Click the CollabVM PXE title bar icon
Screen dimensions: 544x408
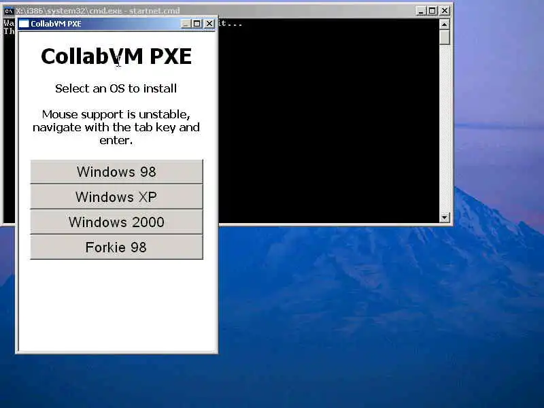pyautogui.click(x=24, y=24)
